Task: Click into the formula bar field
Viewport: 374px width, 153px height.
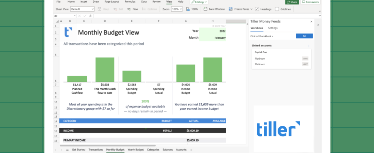Action: (x=206, y=16)
